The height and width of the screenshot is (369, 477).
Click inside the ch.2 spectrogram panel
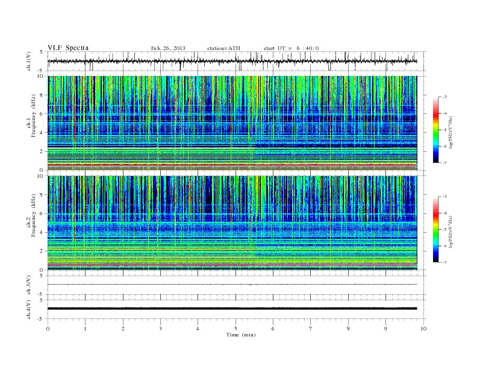232,223
